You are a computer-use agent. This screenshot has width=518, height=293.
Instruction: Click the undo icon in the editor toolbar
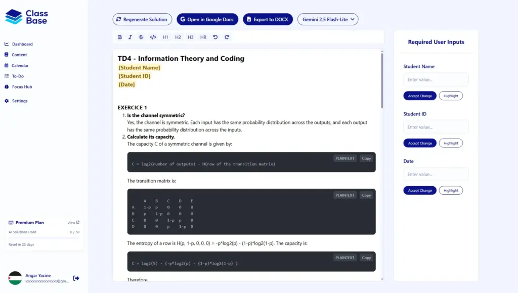tap(215, 36)
